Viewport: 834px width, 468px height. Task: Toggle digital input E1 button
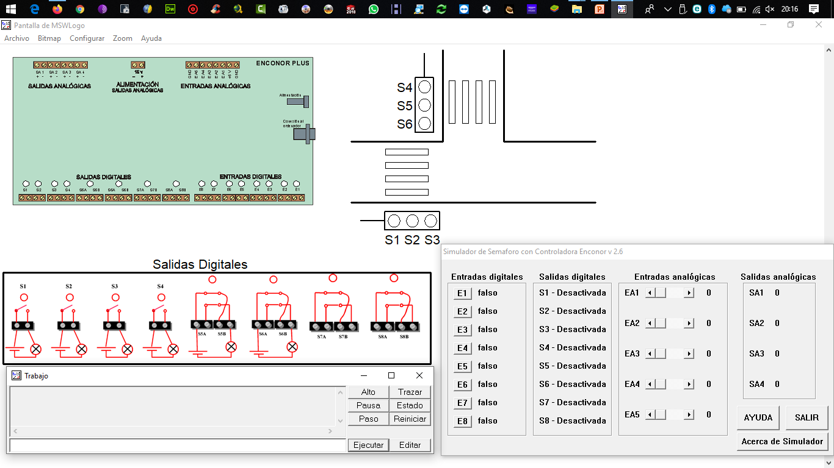click(462, 293)
